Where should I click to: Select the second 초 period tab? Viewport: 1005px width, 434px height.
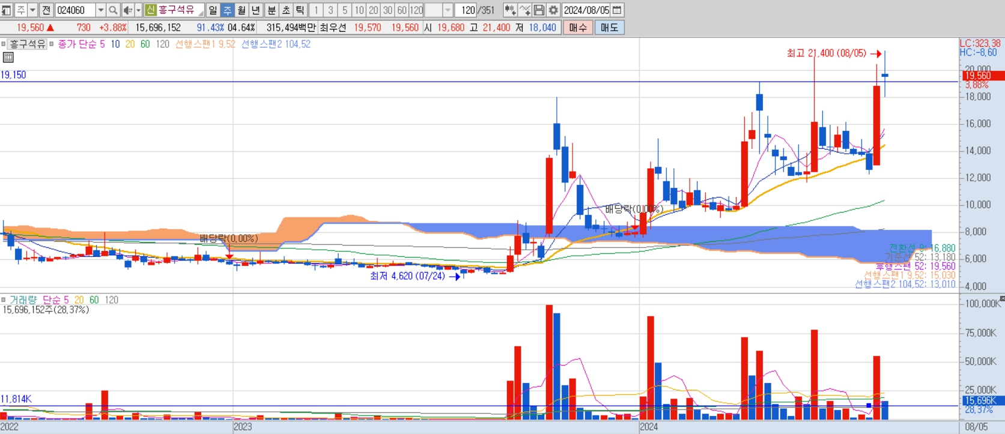tap(286, 10)
